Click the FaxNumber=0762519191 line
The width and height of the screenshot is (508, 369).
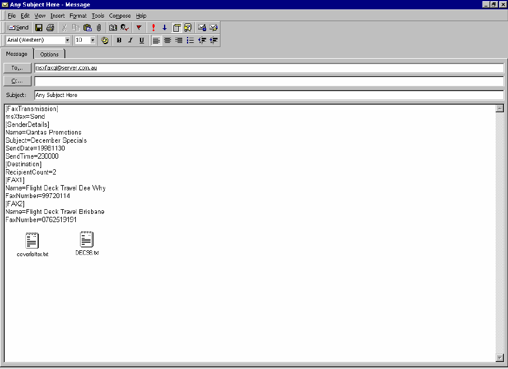[x=41, y=220]
